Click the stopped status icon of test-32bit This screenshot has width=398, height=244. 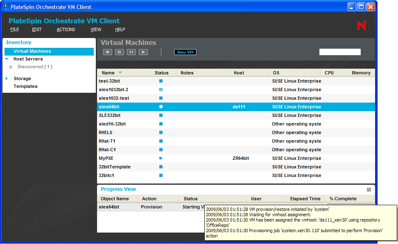161,81
